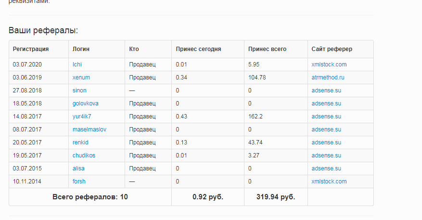The image size is (422, 220).
Task: Open xmlstock.com link in lchi row
Action: point(329,65)
